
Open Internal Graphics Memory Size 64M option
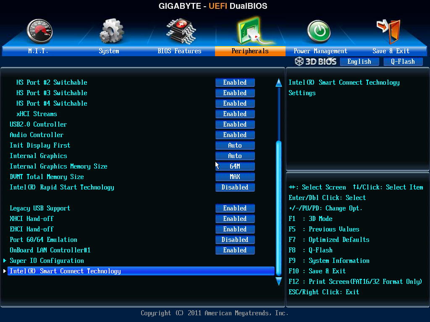pos(235,166)
